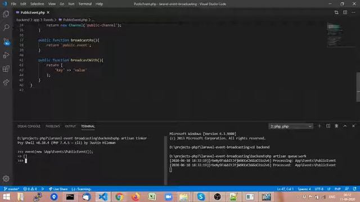The image size is (360, 202).
Task: Open errors and warnings count in status bar
Action: point(30,189)
